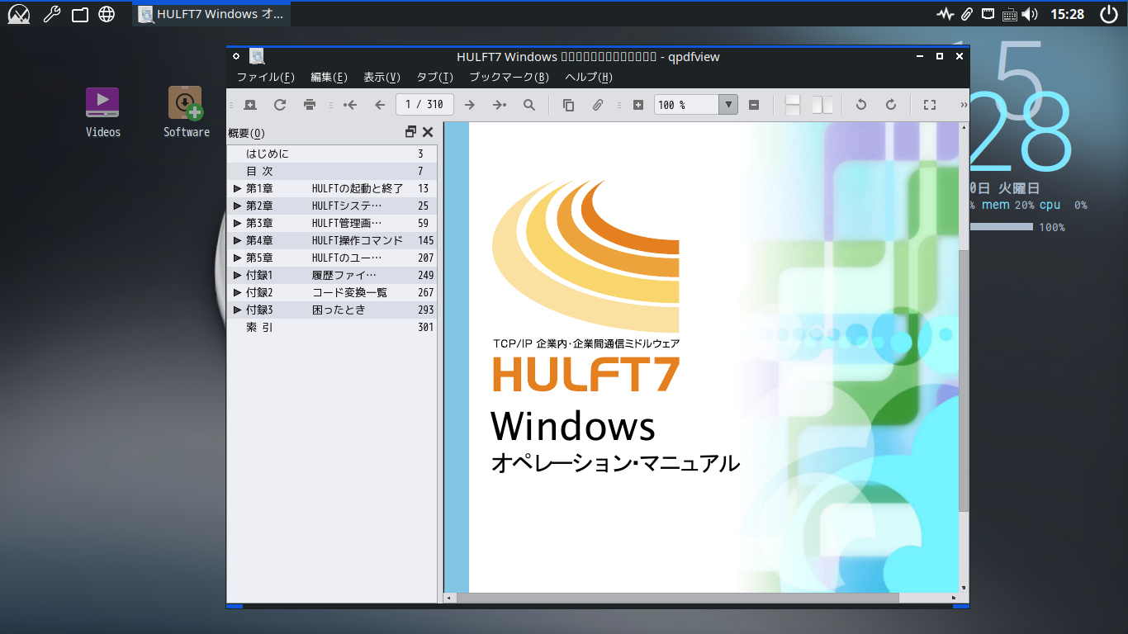
Task: Click the printer icon to print
Action: (x=310, y=105)
